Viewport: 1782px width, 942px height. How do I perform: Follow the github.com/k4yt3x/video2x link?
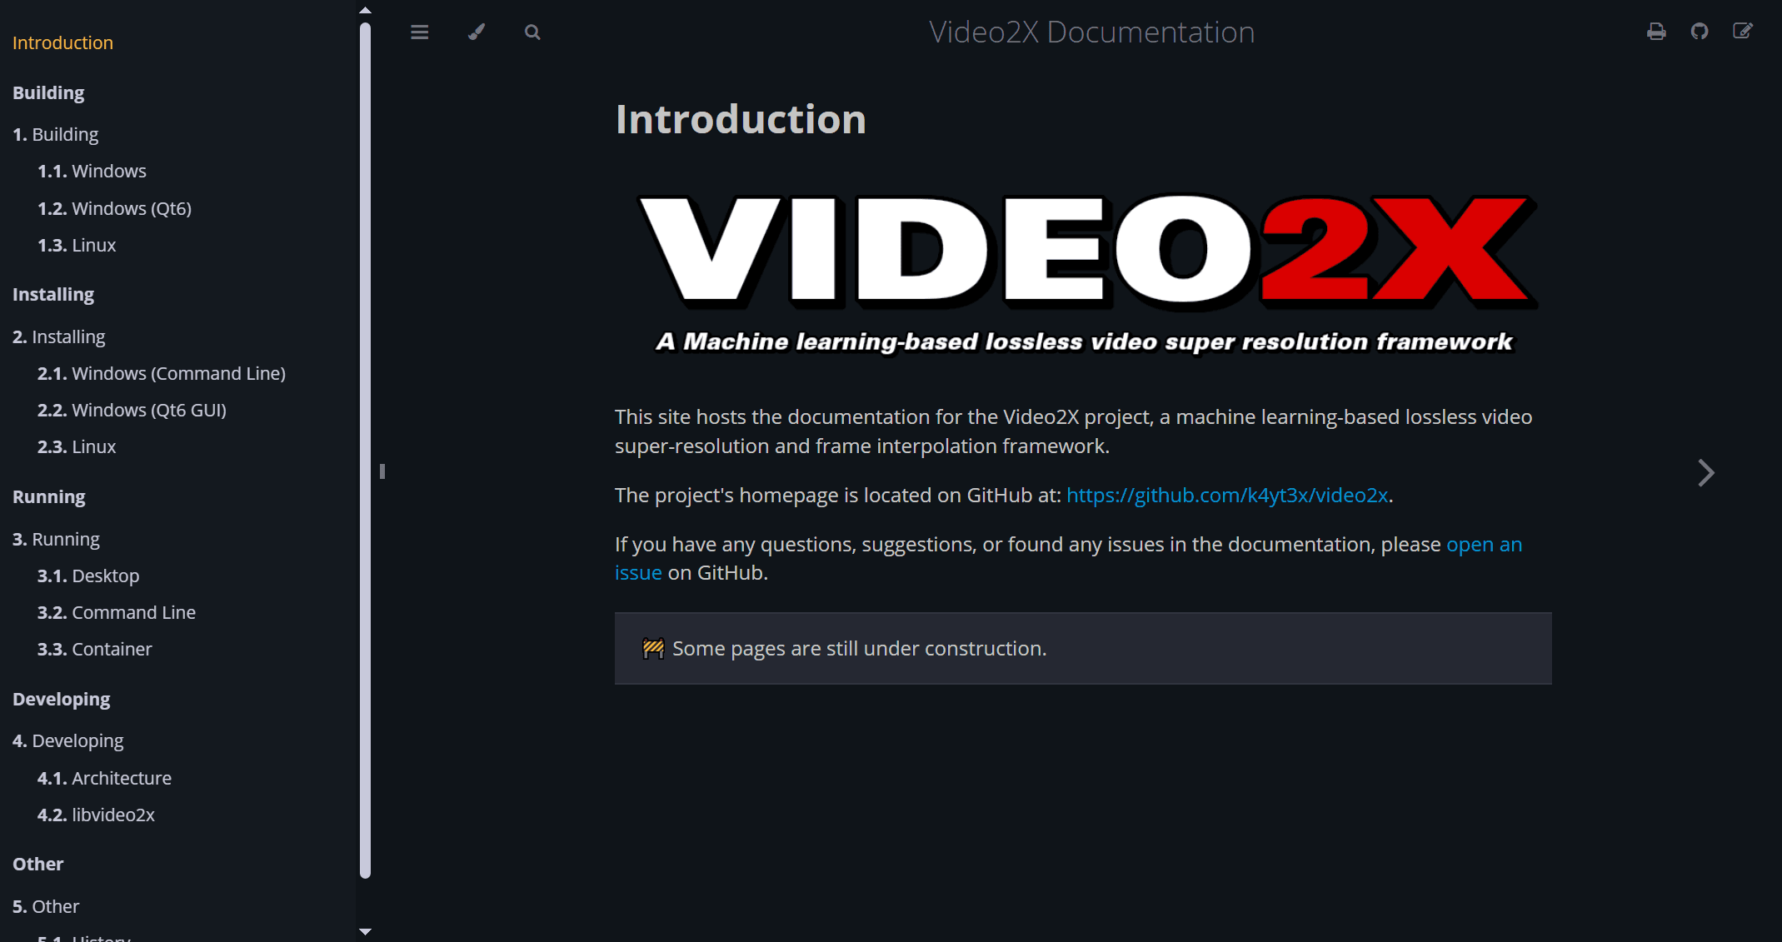pos(1226,495)
